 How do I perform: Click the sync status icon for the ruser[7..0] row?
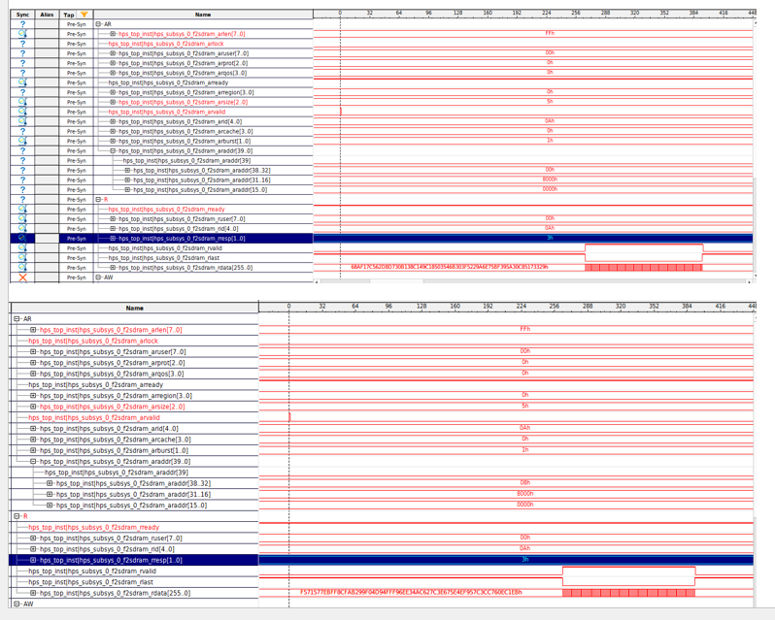click(x=22, y=218)
